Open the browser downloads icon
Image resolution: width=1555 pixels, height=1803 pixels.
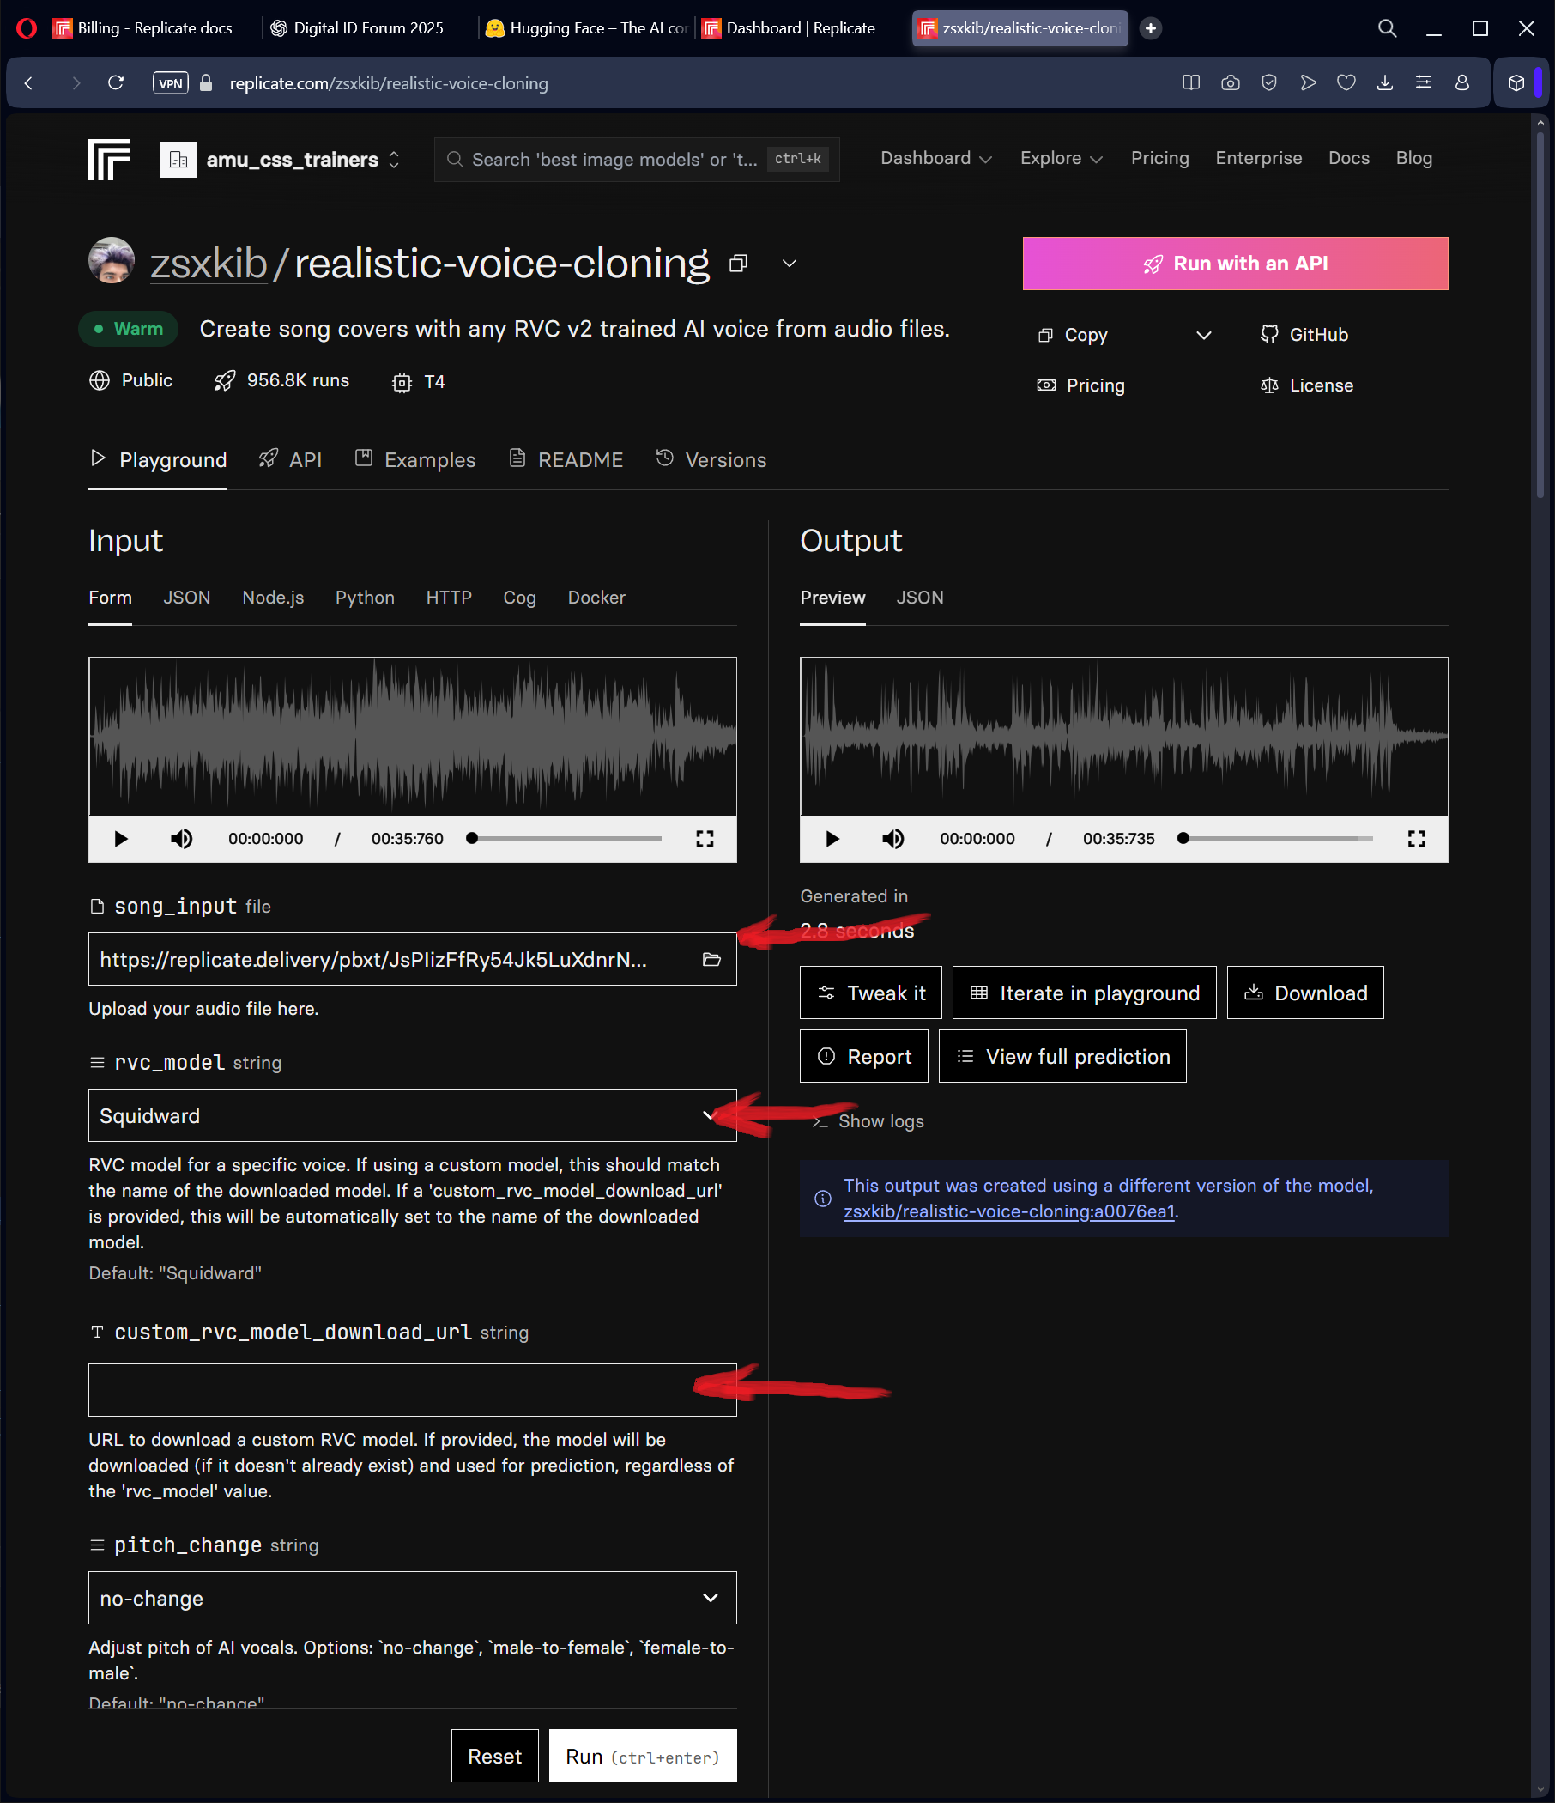pyautogui.click(x=1384, y=82)
